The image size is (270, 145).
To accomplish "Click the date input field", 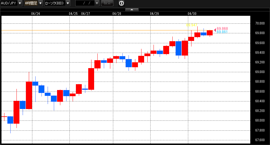I will (85, 3).
